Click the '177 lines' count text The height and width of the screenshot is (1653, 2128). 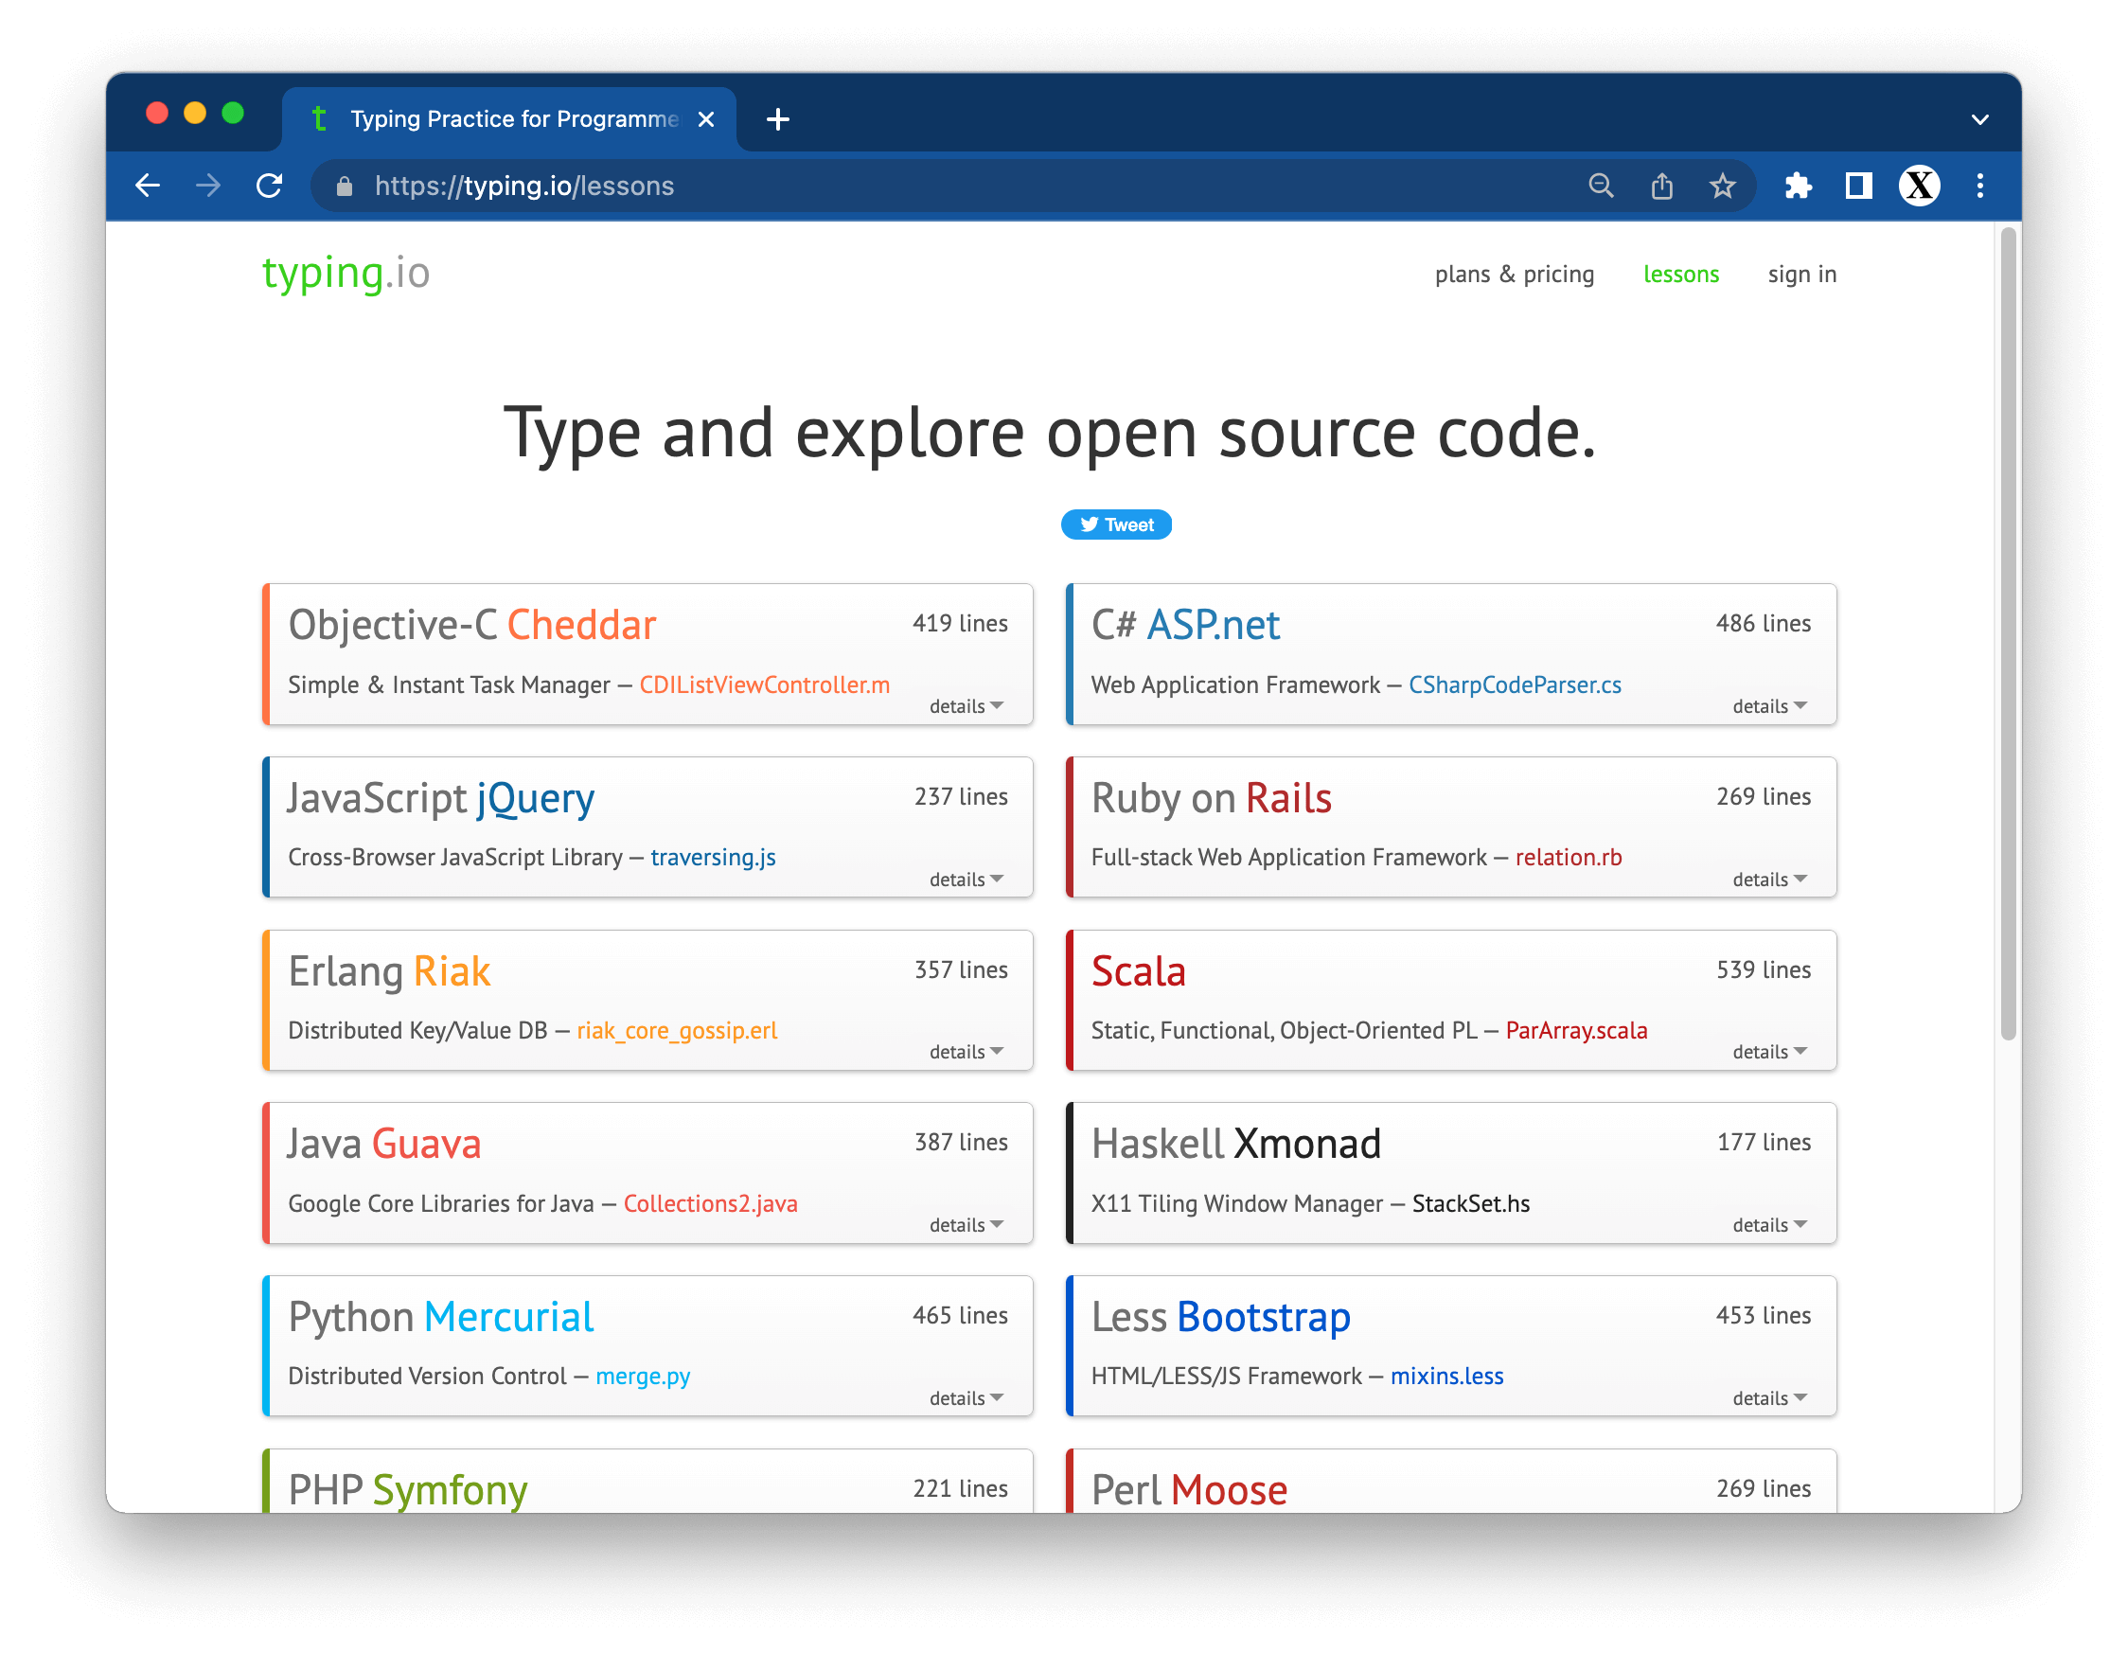[1763, 1142]
